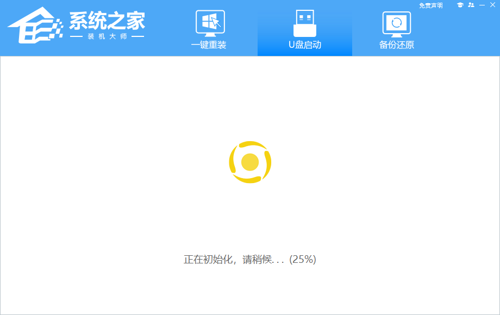Screen dimensions: 500x315
Task: Click the 系统之家 house logo
Action: click(x=35, y=24)
